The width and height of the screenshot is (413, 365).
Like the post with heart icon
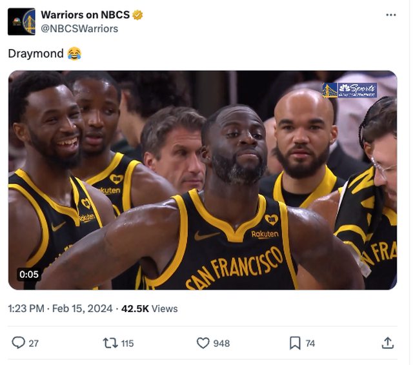click(x=203, y=343)
